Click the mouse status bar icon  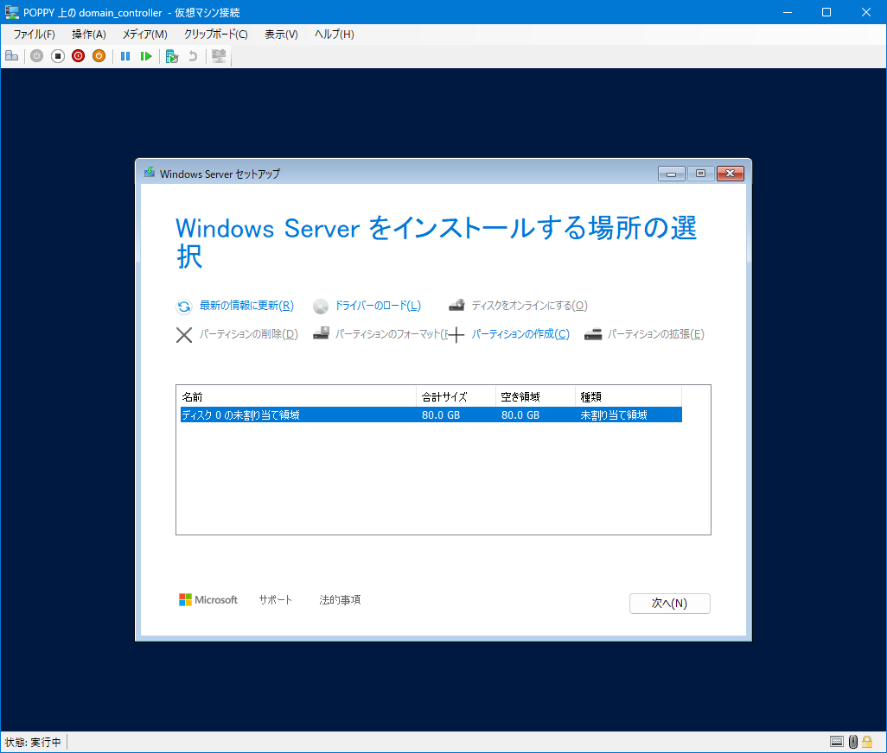[853, 742]
